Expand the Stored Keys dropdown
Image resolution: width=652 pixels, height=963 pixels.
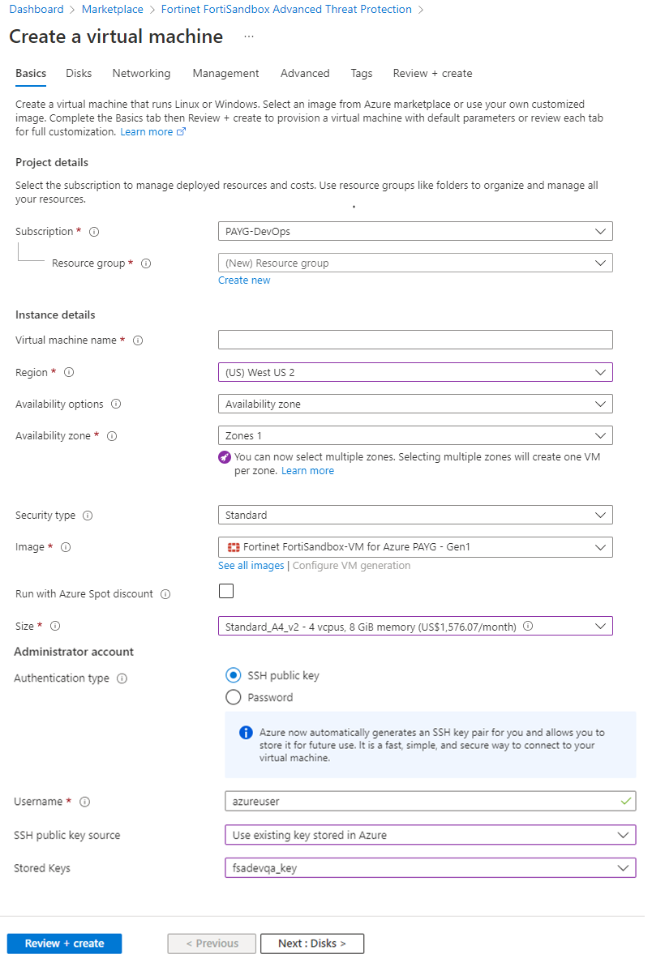point(430,867)
